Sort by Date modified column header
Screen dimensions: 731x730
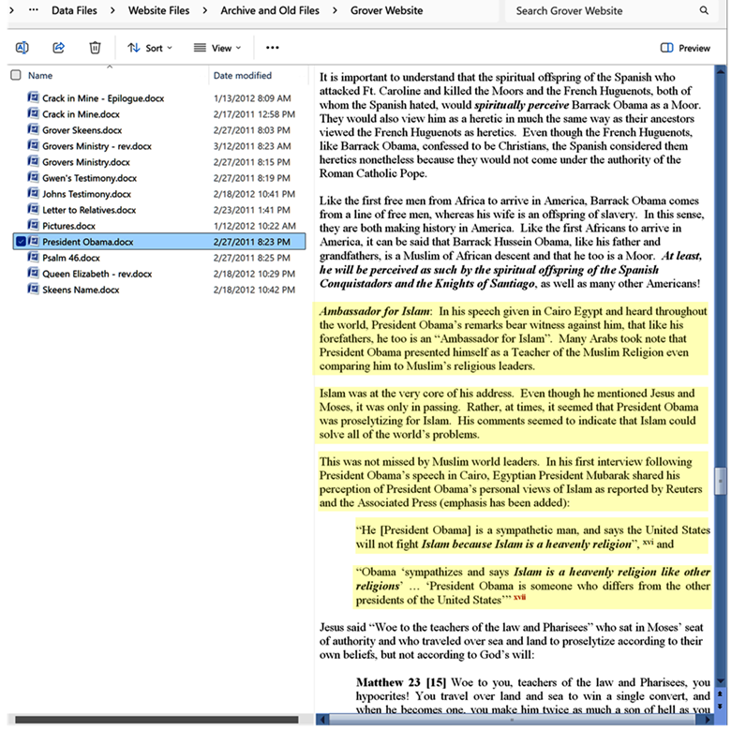point(243,75)
